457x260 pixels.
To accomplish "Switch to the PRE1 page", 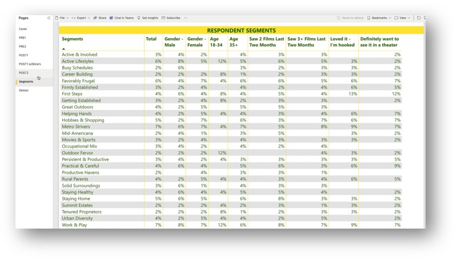I will 22,38.
